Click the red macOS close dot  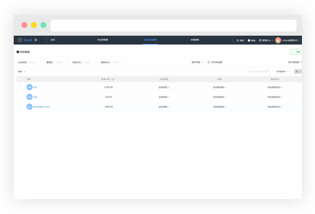click(24, 25)
